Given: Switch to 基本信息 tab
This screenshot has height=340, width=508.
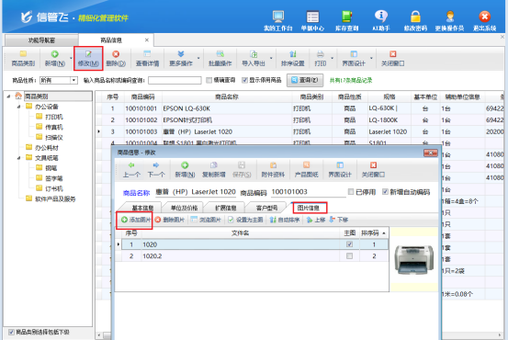Looking at the screenshot, I should coord(142,208).
